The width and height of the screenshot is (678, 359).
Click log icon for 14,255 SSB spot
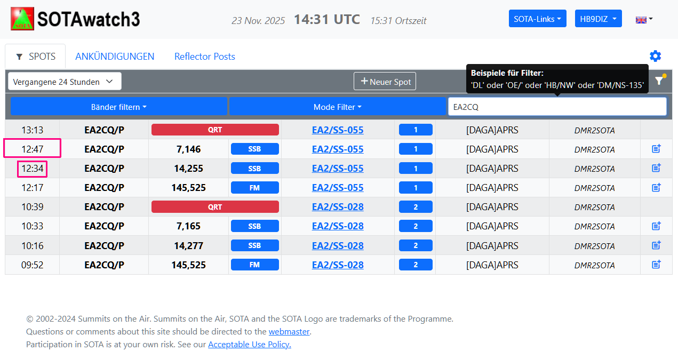(x=656, y=169)
